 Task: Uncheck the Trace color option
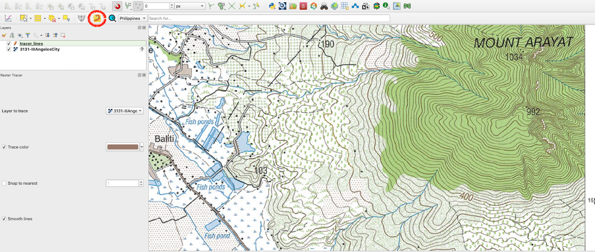4,147
